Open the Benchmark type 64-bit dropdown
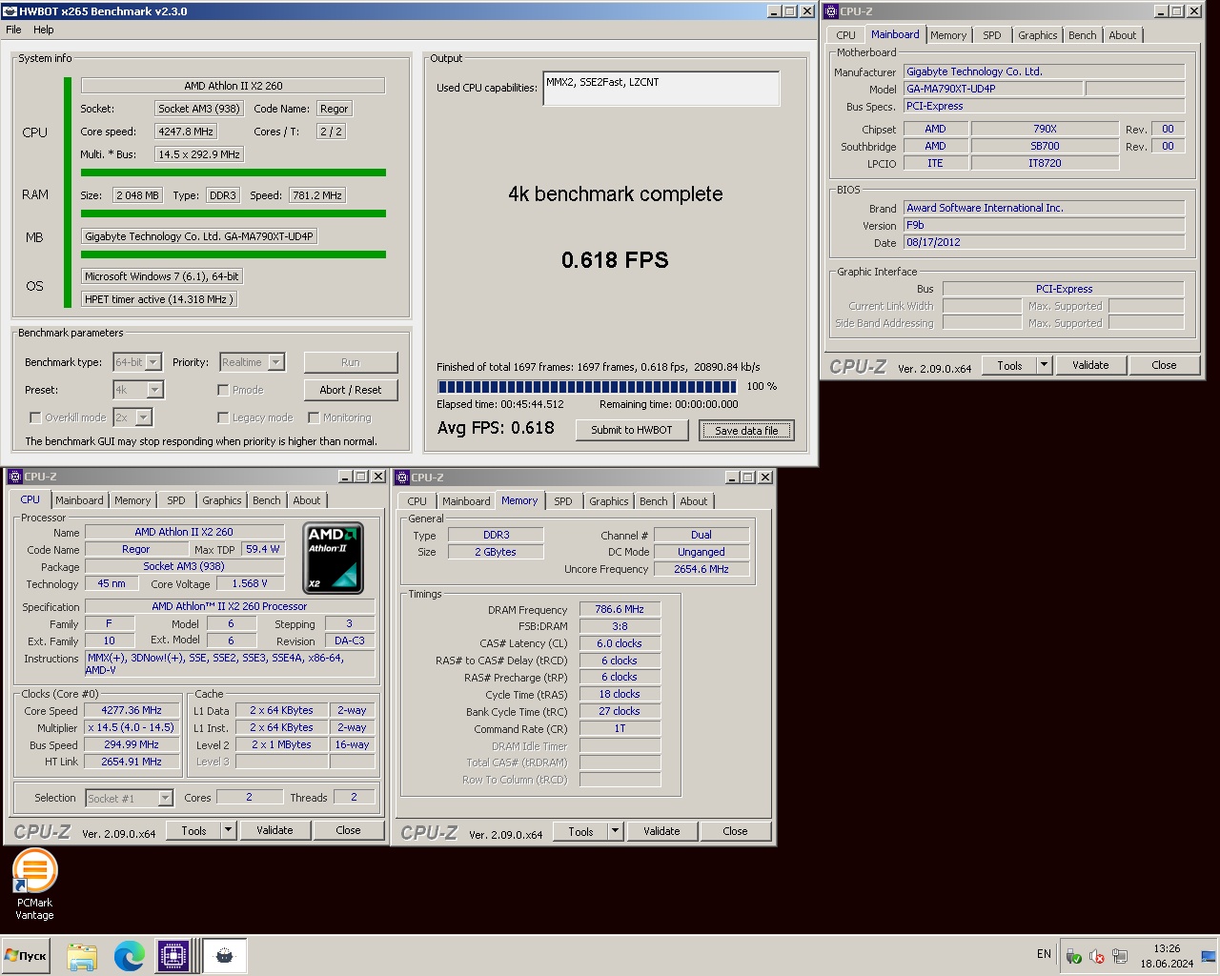 pos(153,362)
